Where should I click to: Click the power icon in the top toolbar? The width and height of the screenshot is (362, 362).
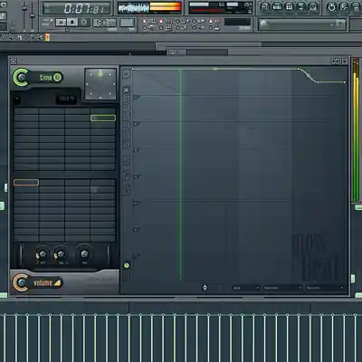click(x=331, y=7)
